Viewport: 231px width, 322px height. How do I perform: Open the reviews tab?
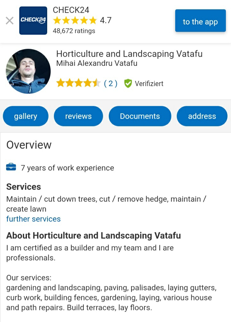pyautogui.click(x=78, y=116)
